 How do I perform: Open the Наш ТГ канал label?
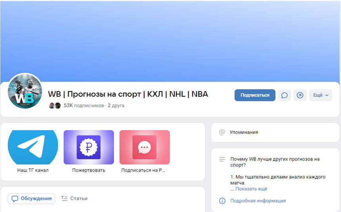[33, 170]
